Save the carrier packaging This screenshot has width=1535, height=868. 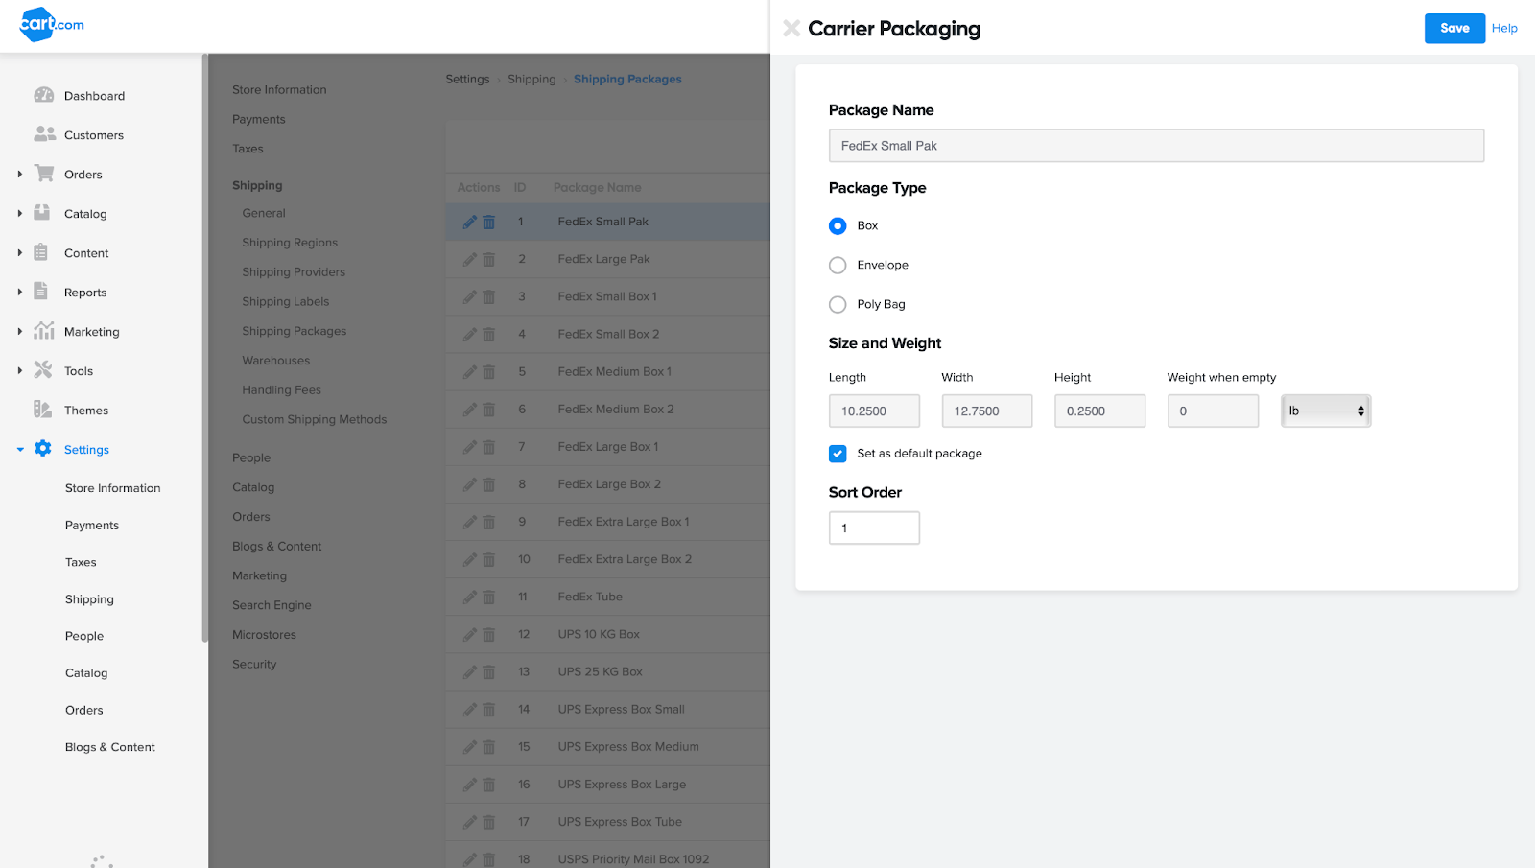coord(1454,28)
